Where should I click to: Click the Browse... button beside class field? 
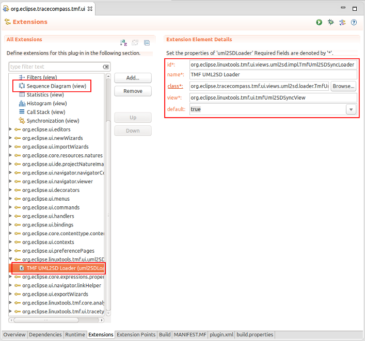click(x=343, y=86)
